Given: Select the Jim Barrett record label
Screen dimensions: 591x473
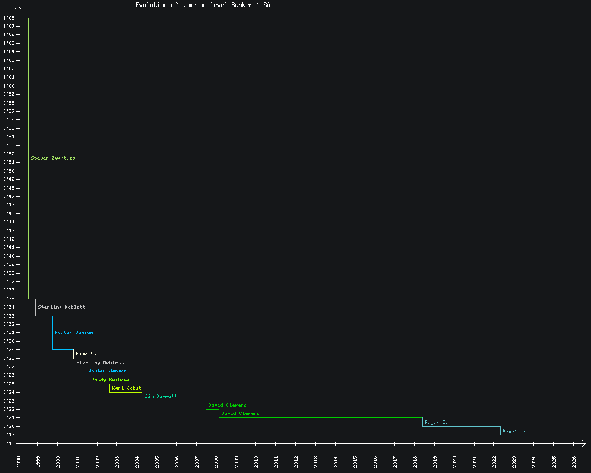Looking at the screenshot, I should (x=161, y=396).
